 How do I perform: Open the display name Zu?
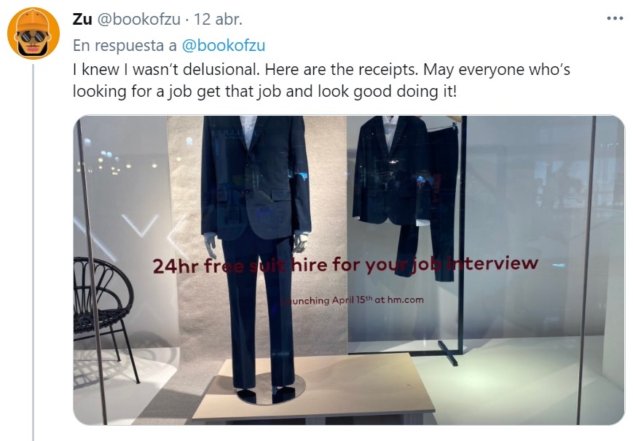pyautogui.click(x=82, y=19)
